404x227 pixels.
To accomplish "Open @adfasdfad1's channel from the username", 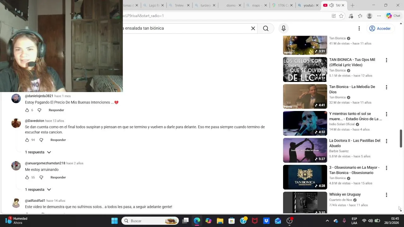I will (35, 201).
